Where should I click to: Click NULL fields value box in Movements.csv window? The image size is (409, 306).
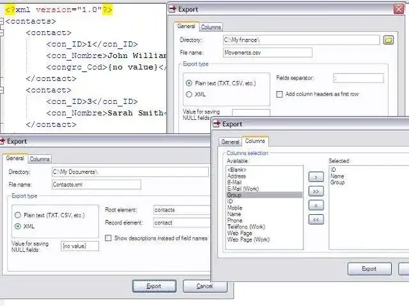[x=251, y=113]
